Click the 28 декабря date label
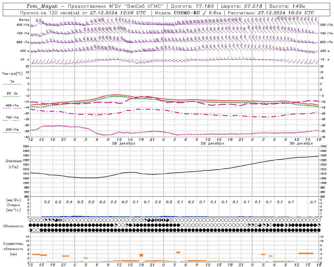This screenshot has width=334, height=267. click(x=123, y=143)
